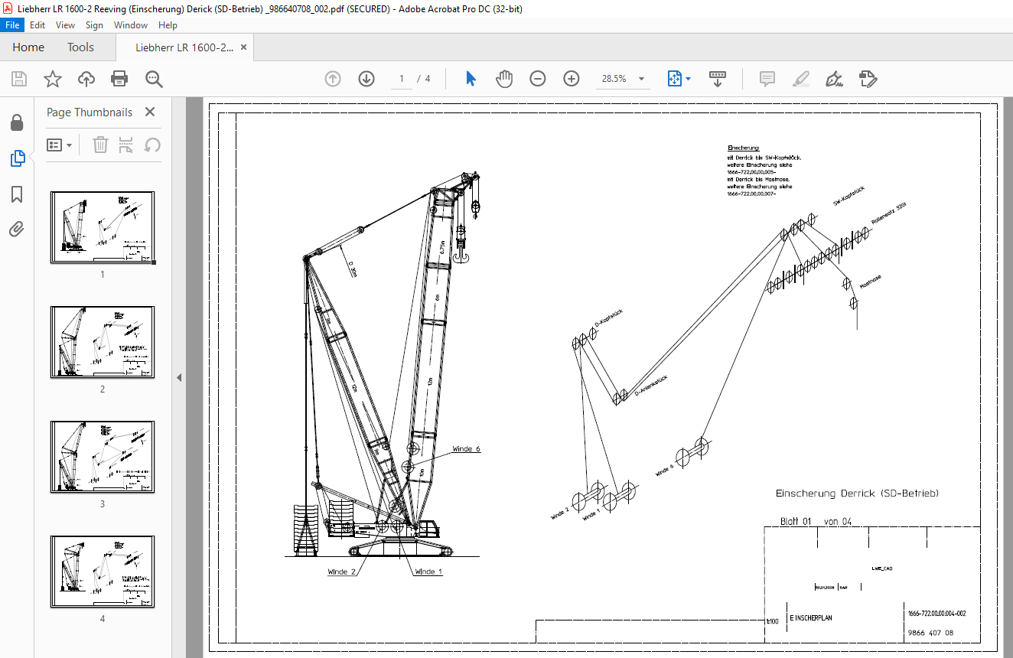This screenshot has height=658, width=1013.
Task: Toggle the Page Thumbnails sidebar panel
Action: 17,158
